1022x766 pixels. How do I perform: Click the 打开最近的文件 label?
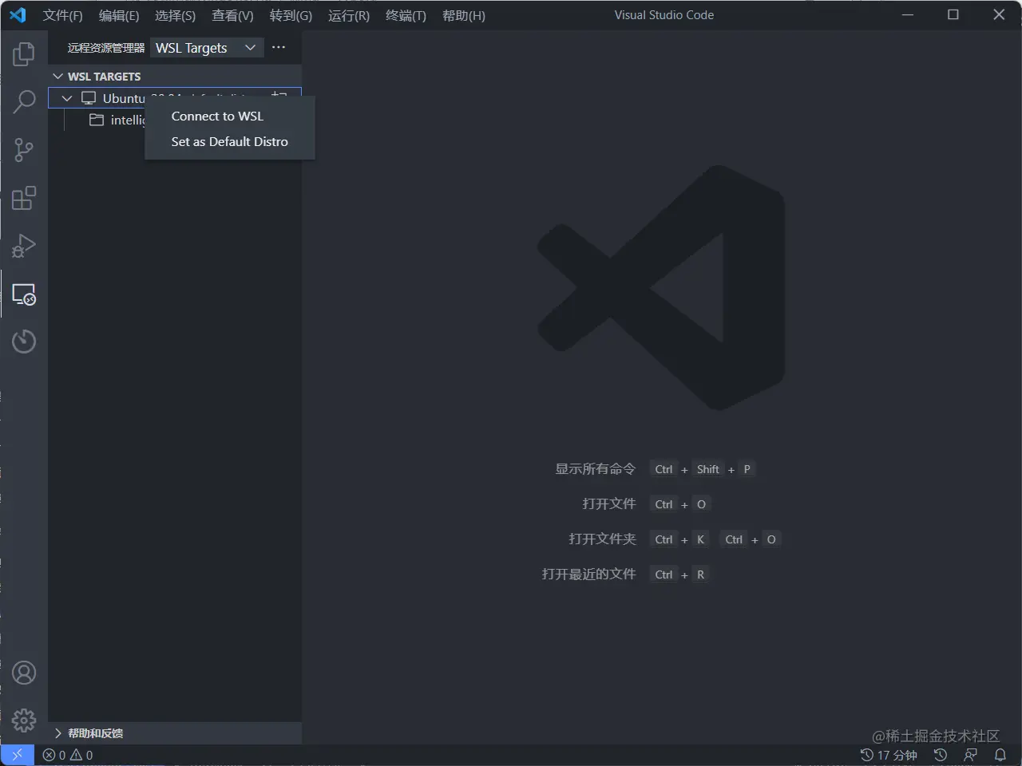click(589, 574)
